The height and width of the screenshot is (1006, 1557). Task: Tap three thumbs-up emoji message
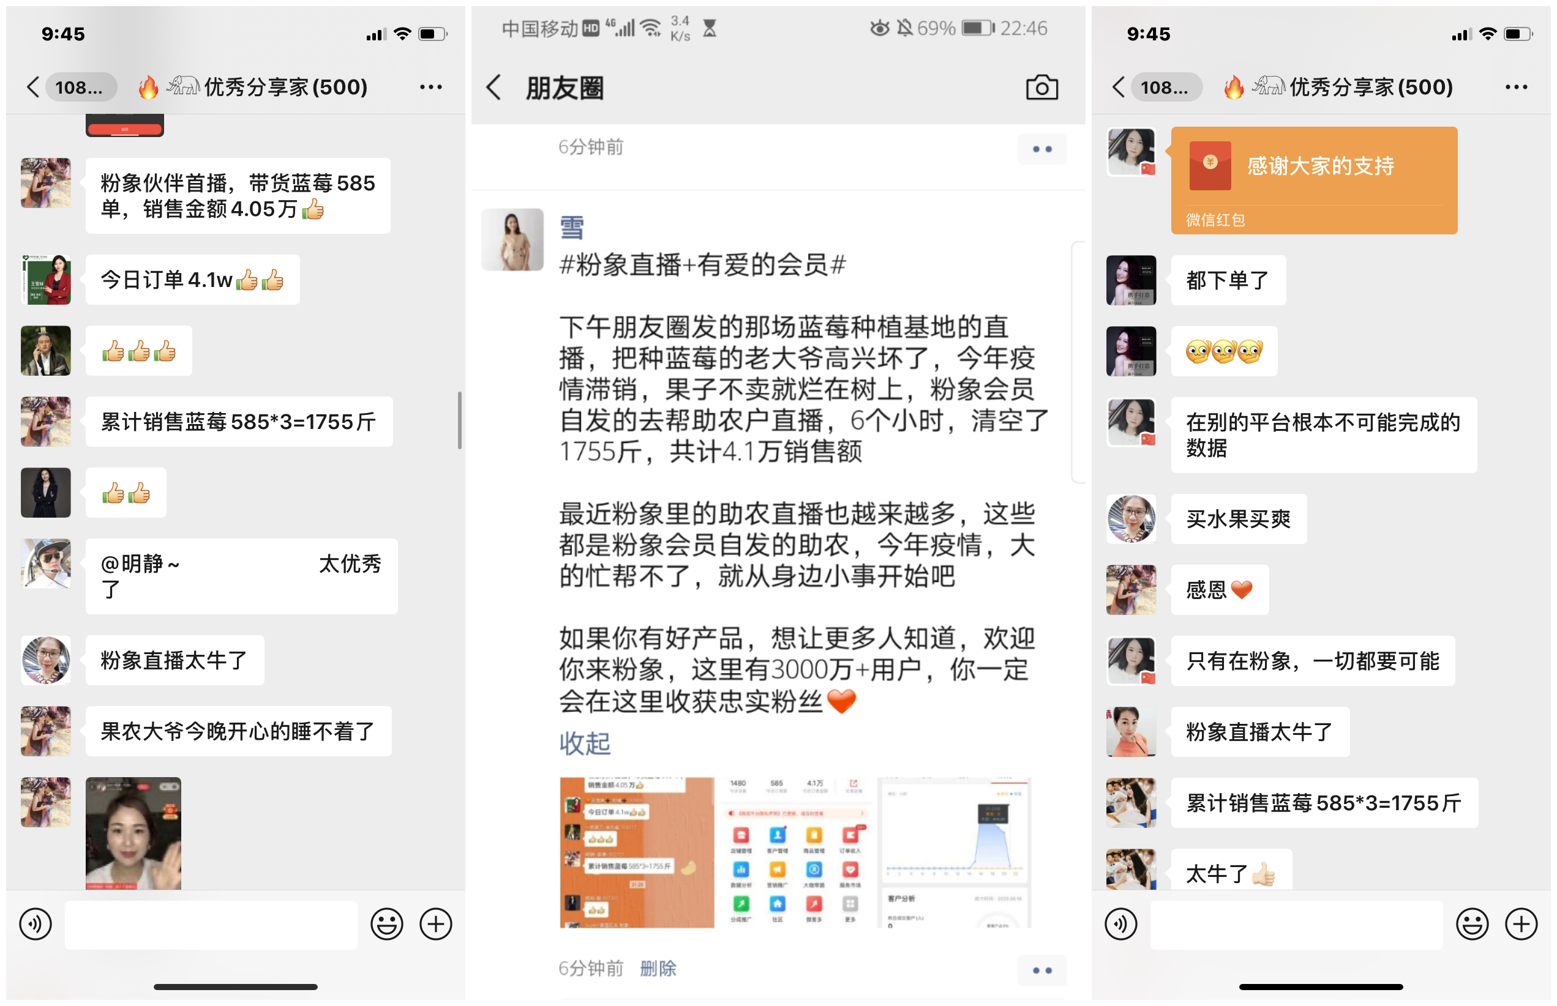[138, 351]
